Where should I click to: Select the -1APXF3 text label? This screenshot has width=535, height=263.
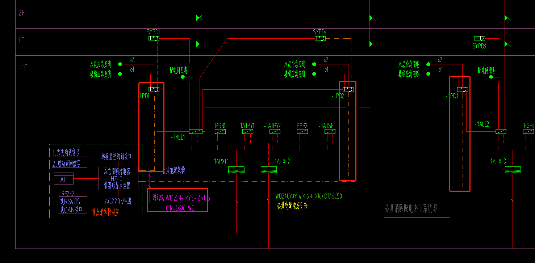point(497,161)
